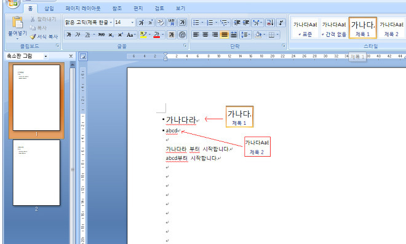Toggle strikethrough abc formatting
Image resolution: width=406 pixels, height=244 pixels.
[101, 34]
